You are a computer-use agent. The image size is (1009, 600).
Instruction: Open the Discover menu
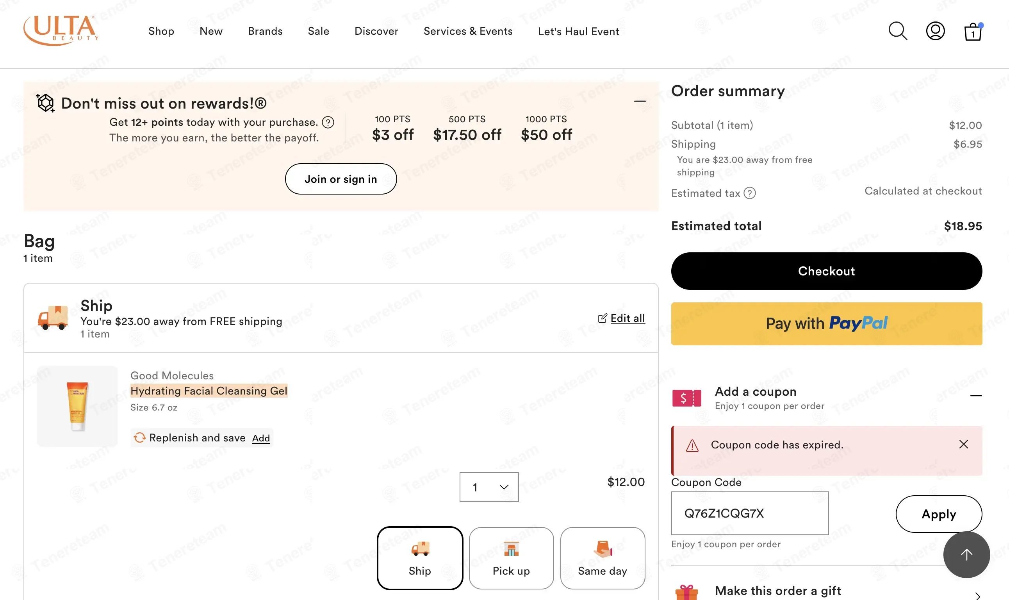[x=376, y=31]
